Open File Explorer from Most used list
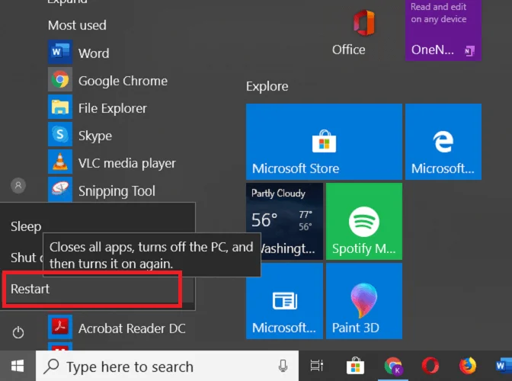Image resolution: width=512 pixels, height=381 pixels. [98, 107]
